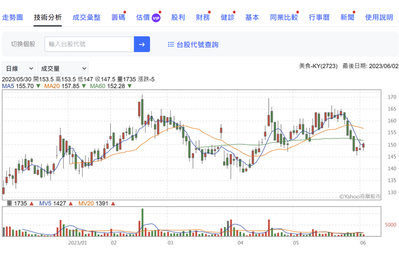
Task: Click the 切換個股 label
Action: 23,44
